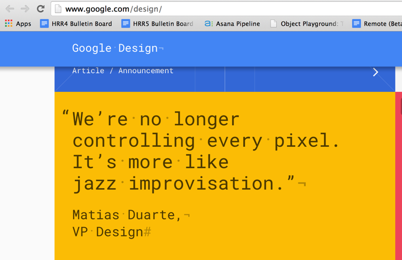Click the quote "We're no longer controlling every pixel"
402x260 pixels.
tap(201, 130)
